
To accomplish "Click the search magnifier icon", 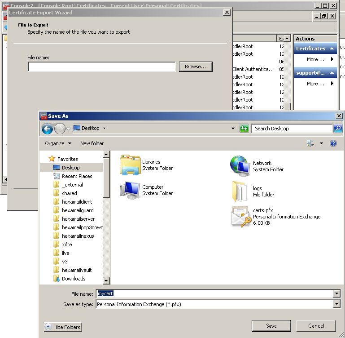I will [338, 129].
